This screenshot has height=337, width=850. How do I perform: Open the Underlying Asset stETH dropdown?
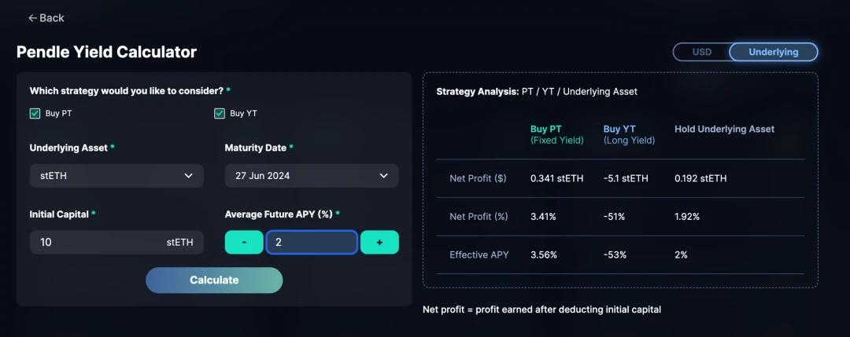click(116, 176)
